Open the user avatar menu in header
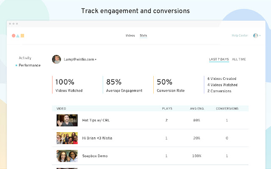 [x=255, y=35]
